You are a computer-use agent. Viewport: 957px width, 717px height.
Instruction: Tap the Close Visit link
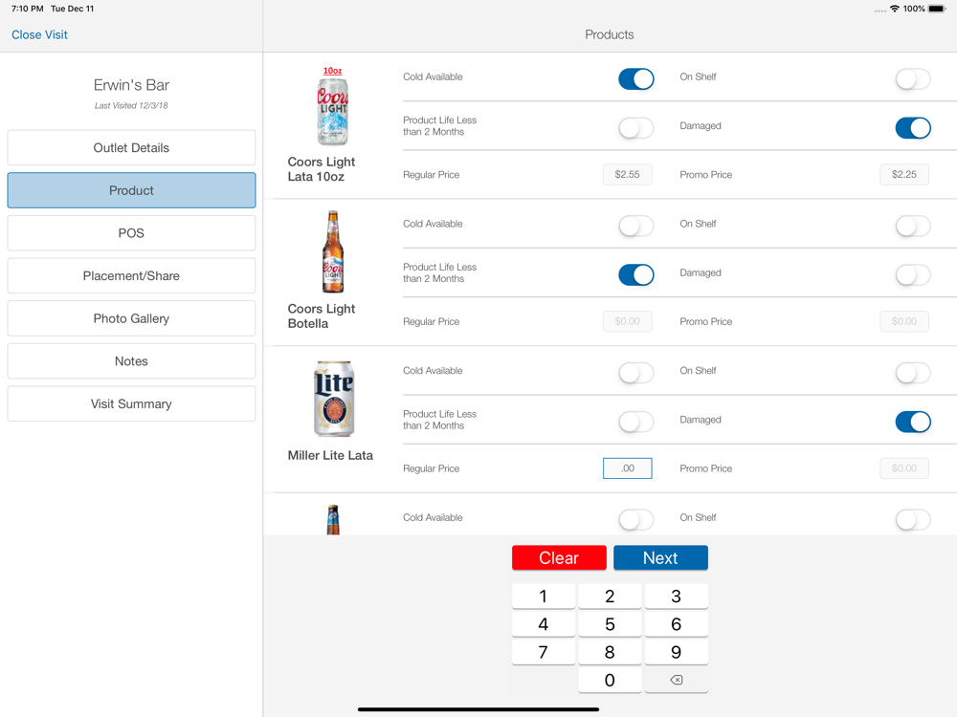[39, 34]
